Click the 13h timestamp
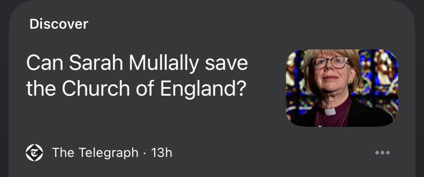Image resolution: width=424 pixels, height=177 pixels. 162,153
